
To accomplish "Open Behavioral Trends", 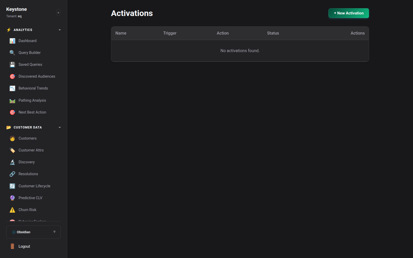I will pyautogui.click(x=34, y=88).
